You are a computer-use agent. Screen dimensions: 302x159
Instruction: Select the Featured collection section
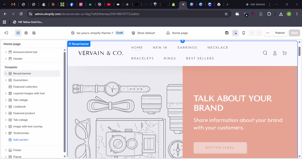coord(32,87)
